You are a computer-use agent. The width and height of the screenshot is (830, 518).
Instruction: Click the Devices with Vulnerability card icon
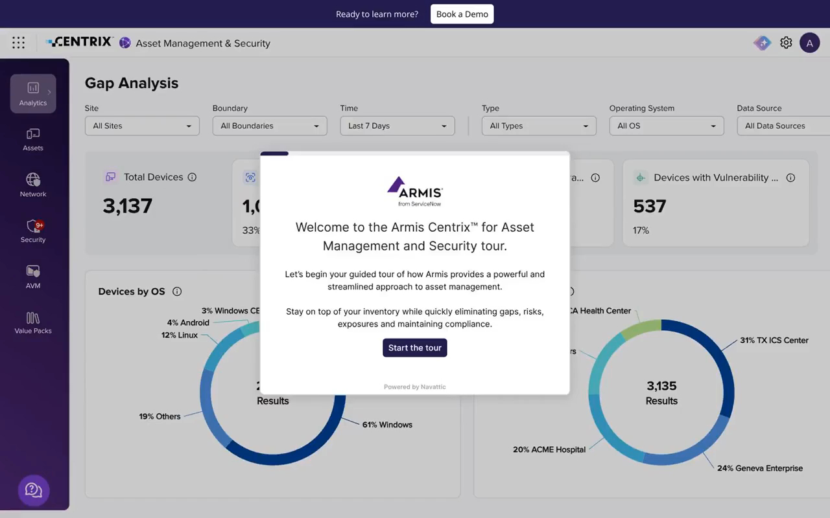(640, 177)
